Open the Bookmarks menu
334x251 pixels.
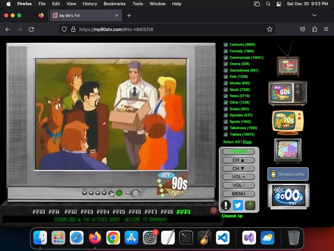(114, 4)
